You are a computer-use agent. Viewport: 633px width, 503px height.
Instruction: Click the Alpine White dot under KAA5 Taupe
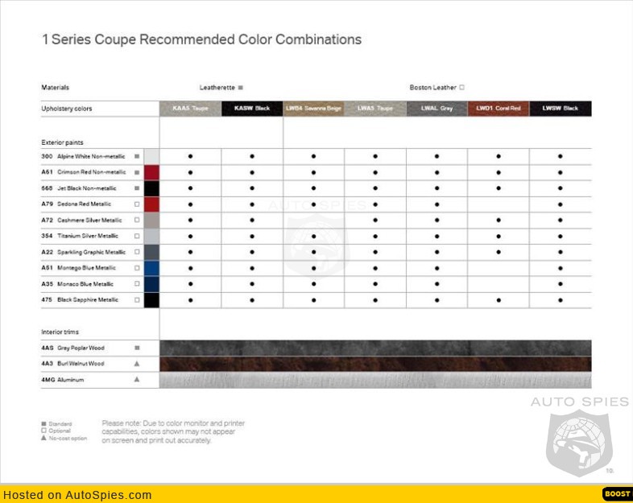click(x=190, y=156)
